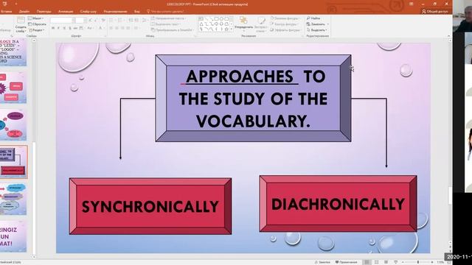Select the oval shape in gallery
472x265 pixels.
tap(221, 19)
